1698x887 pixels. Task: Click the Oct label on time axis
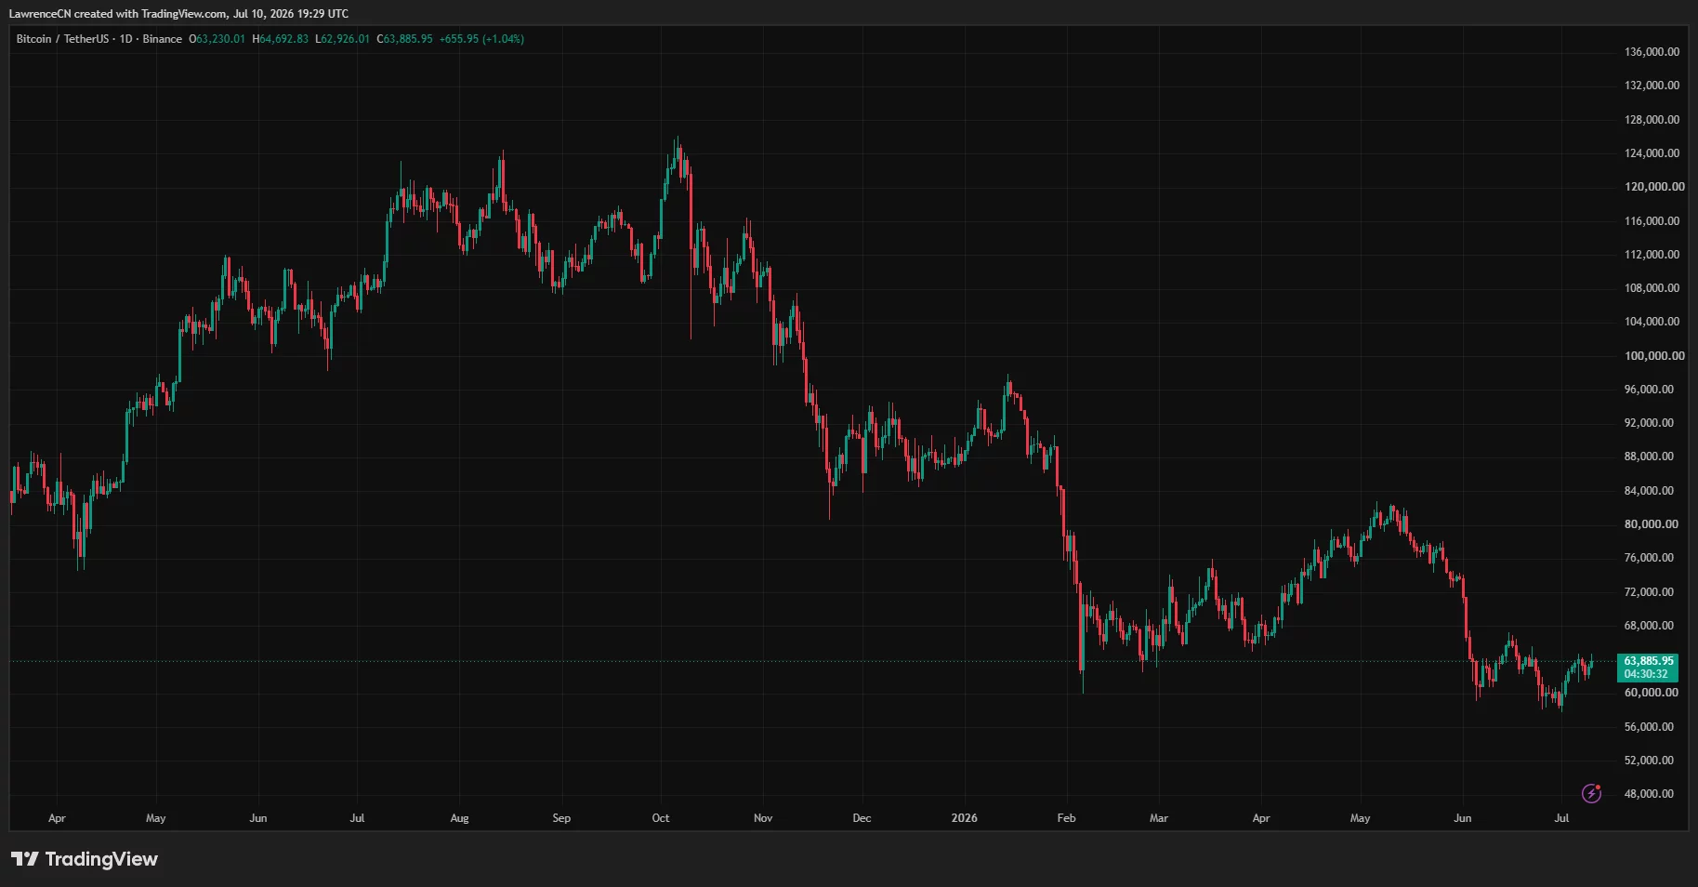coord(661,818)
